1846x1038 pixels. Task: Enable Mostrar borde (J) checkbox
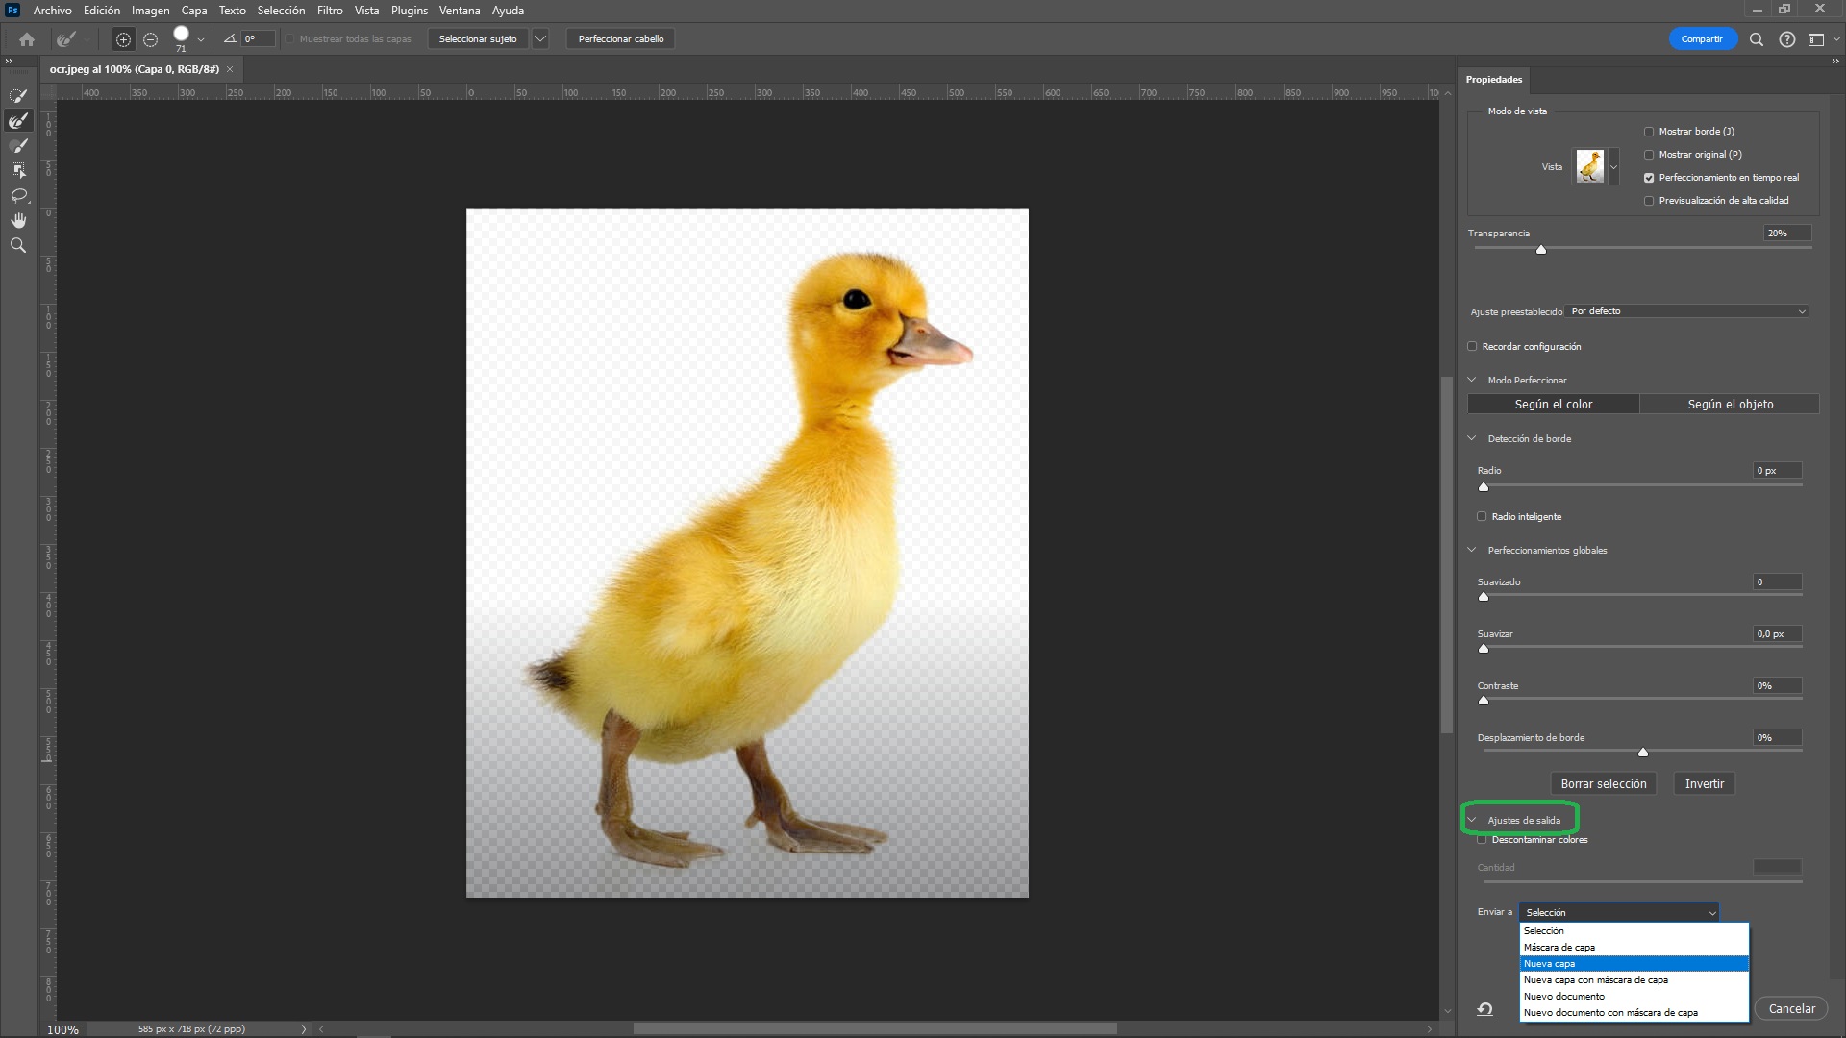click(1649, 132)
